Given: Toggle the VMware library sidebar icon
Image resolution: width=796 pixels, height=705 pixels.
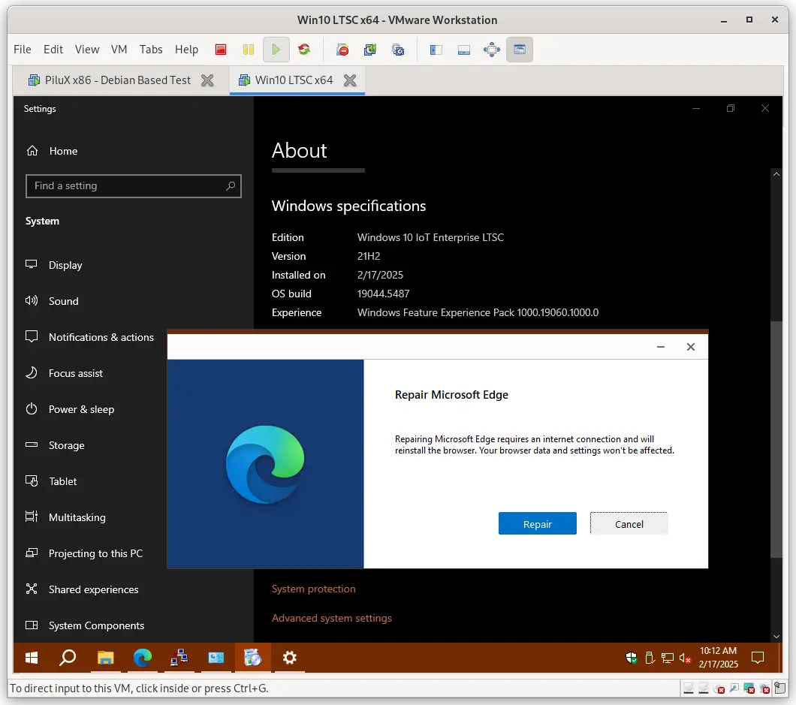Looking at the screenshot, I should pos(436,50).
